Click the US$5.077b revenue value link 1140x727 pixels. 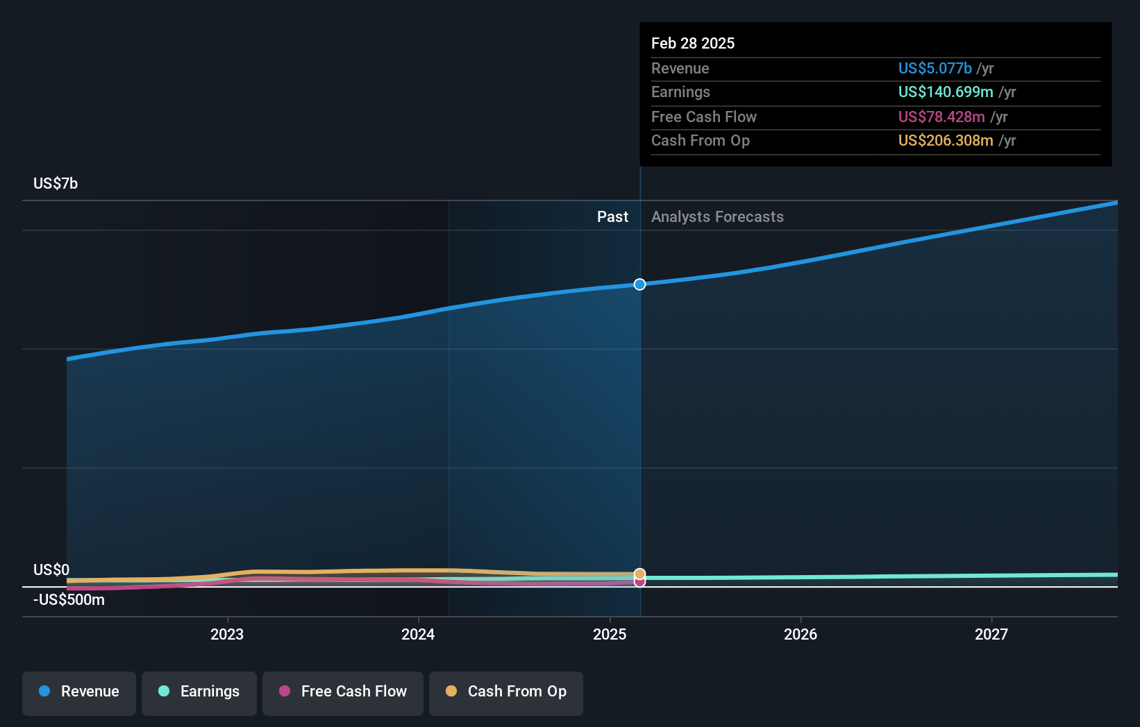click(934, 69)
